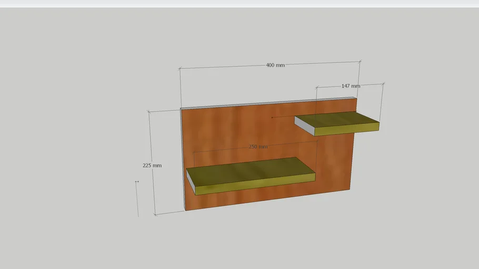Select the right end tick of 147 mm dimension
Viewport: 479px width, 269px height.
(384, 83)
